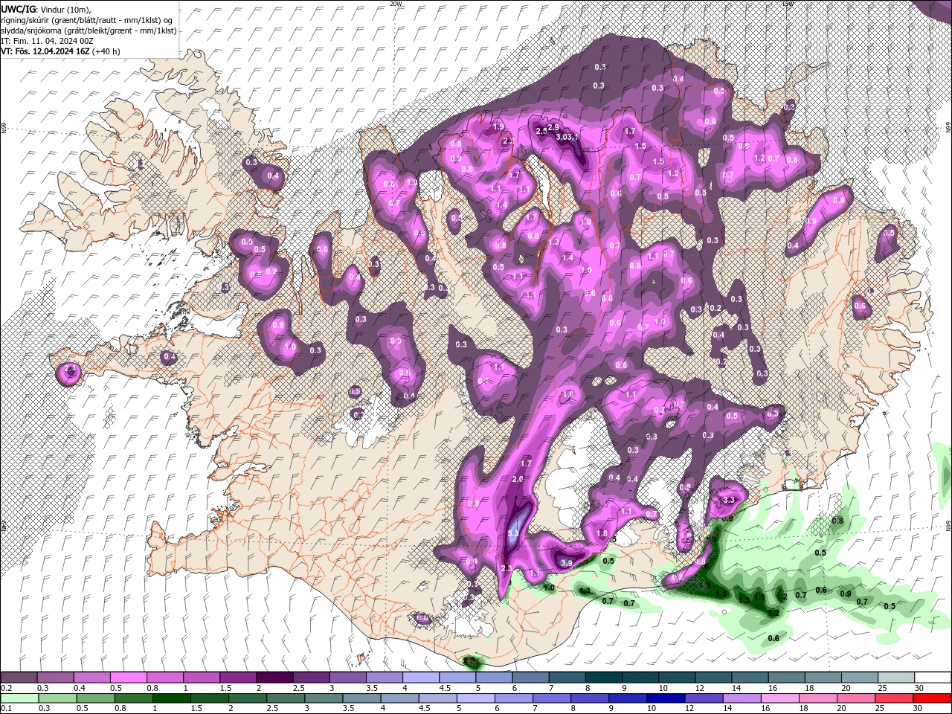This screenshot has height=714, width=952.
Task: Pick the top-row 4 pale periwinkle swatch
Action: (x=421, y=678)
